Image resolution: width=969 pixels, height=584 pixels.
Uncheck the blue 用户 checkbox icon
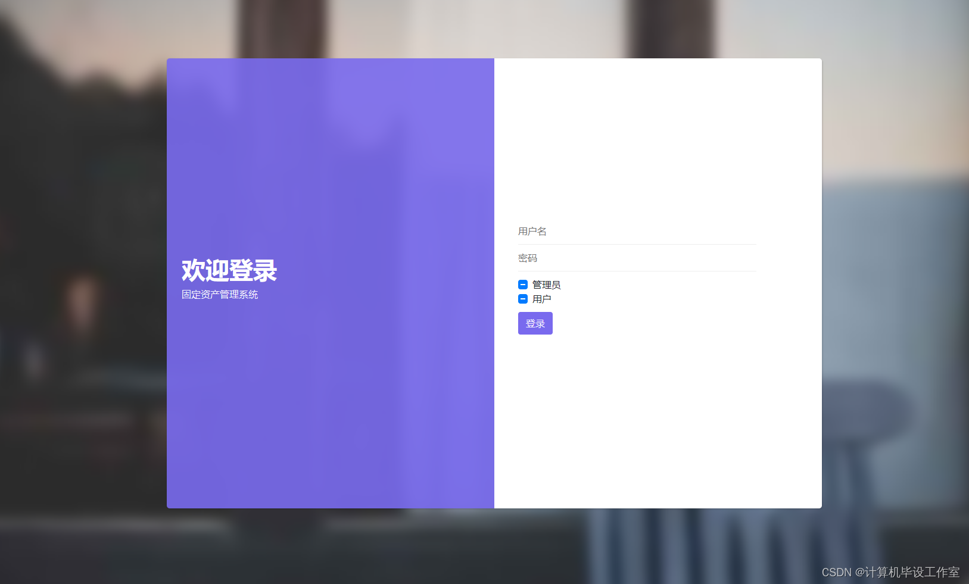coord(523,299)
